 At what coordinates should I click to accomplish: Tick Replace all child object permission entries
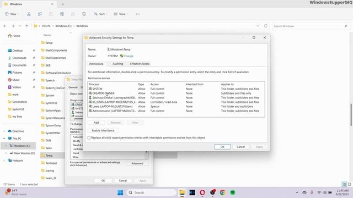tap(89, 138)
